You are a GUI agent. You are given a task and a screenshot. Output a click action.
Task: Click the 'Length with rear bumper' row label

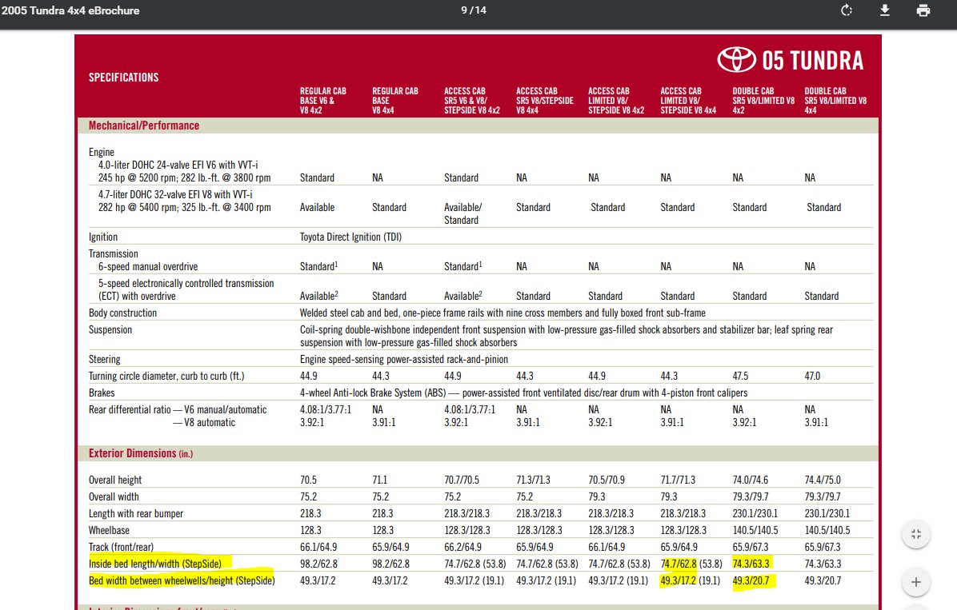point(136,513)
